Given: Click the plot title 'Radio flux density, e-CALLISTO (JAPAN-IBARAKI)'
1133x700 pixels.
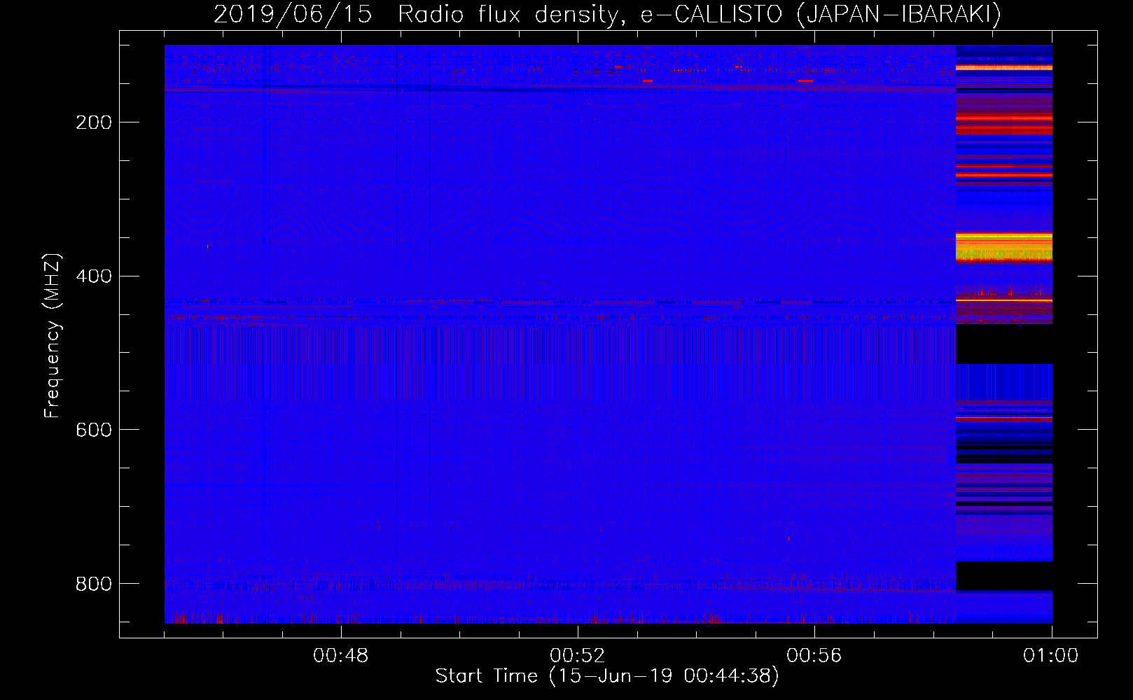Looking at the screenshot, I should click(x=700, y=14).
